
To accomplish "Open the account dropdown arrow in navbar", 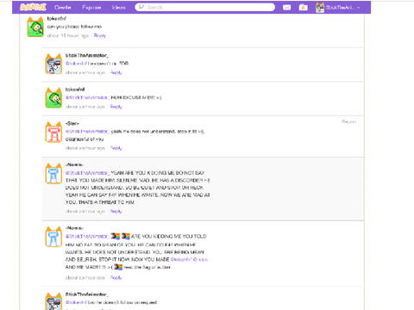I will [359, 8].
